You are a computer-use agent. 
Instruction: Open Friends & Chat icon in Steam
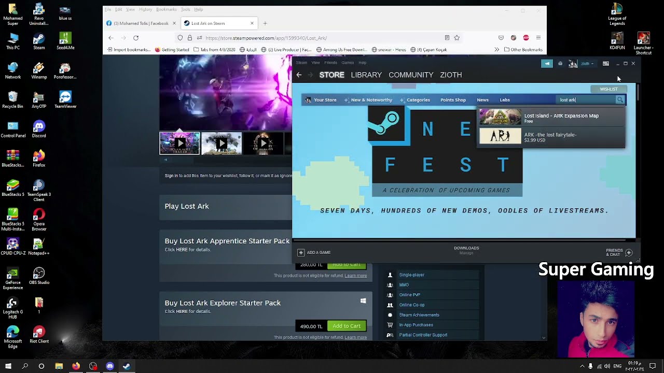pos(629,253)
